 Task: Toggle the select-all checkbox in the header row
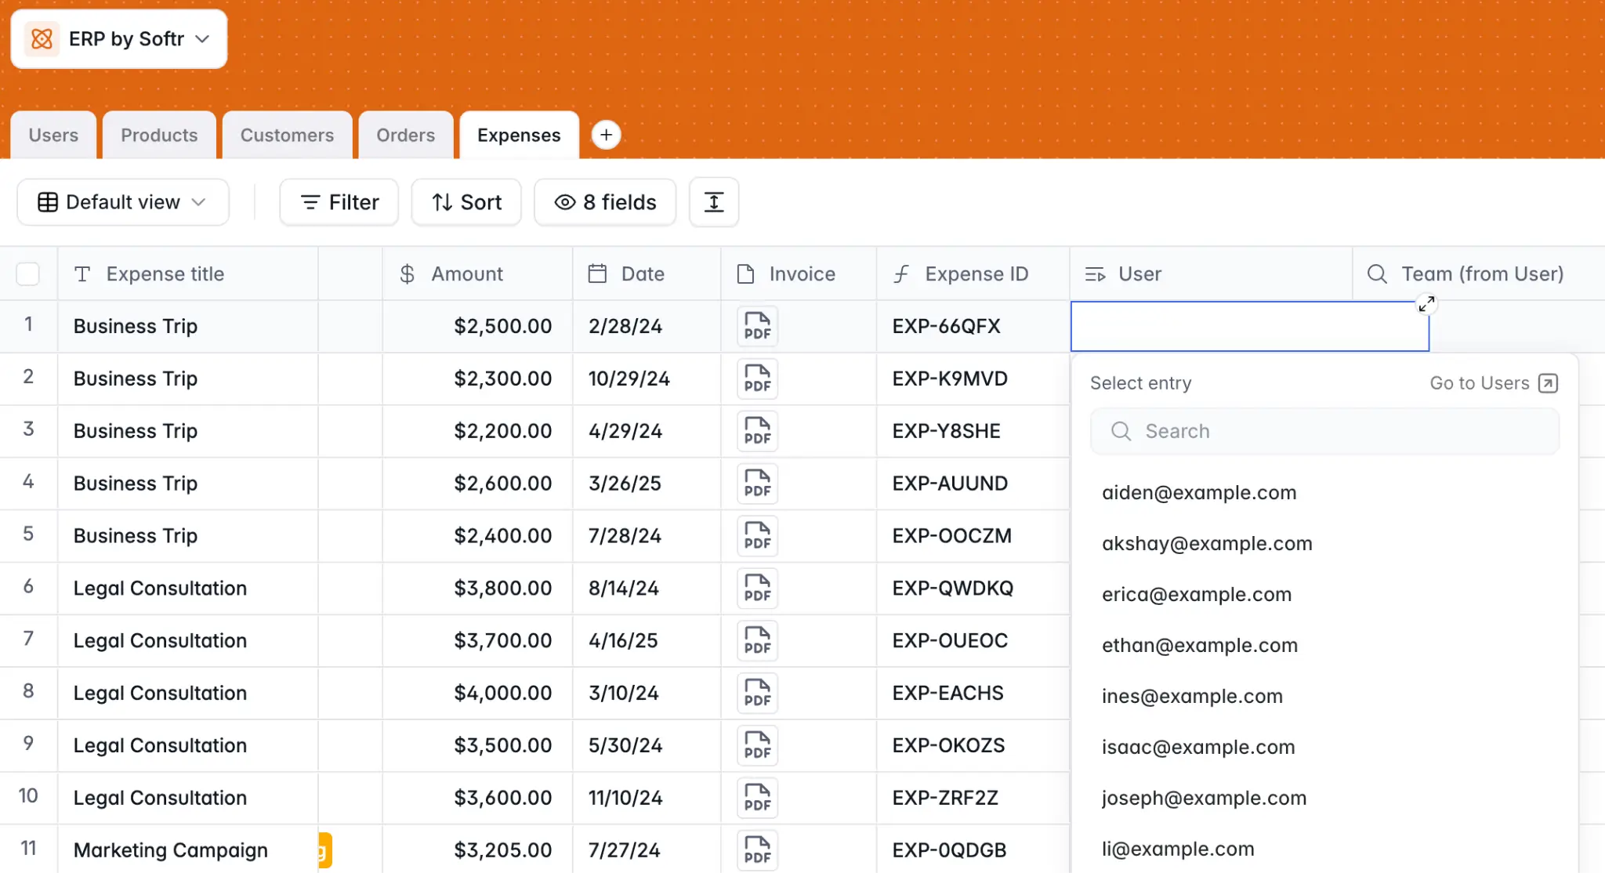pos(29,274)
